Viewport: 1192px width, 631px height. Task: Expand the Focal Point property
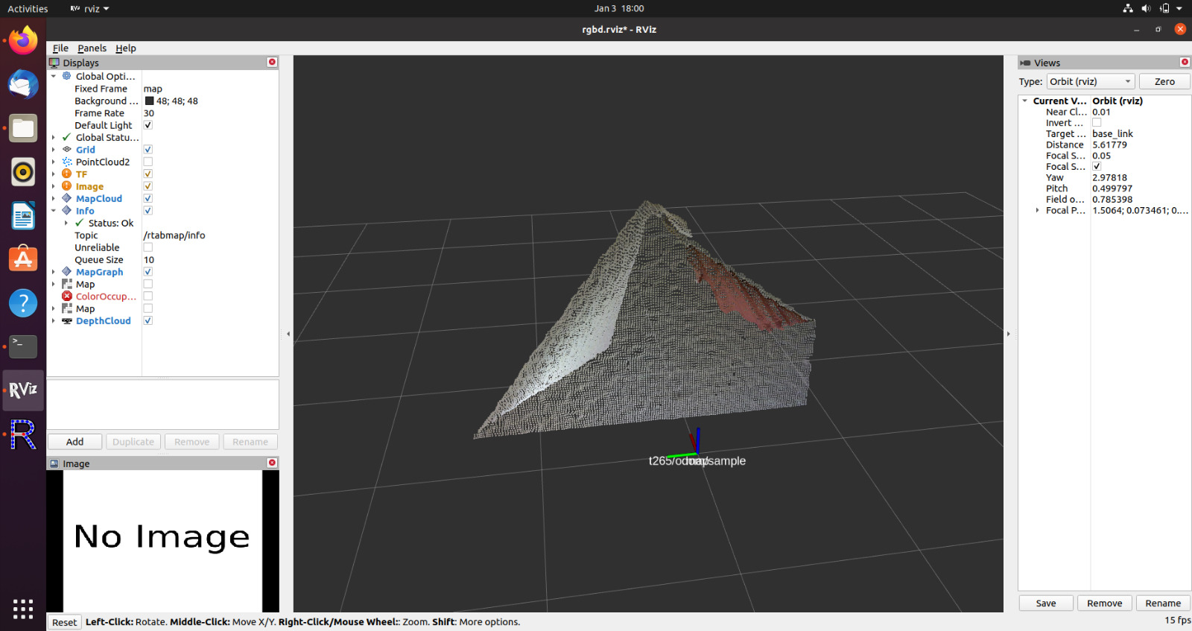[x=1037, y=211]
